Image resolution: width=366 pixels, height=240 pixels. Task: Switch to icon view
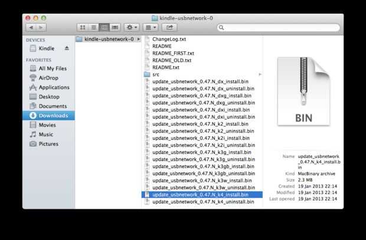point(83,28)
